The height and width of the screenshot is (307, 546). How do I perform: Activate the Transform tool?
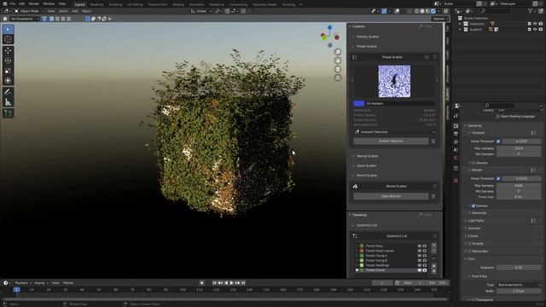[8, 81]
